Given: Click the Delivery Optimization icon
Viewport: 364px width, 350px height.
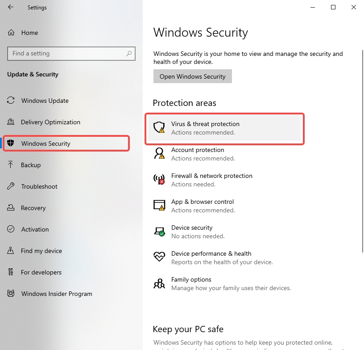Looking at the screenshot, I should pyautogui.click(x=11, y=122).
